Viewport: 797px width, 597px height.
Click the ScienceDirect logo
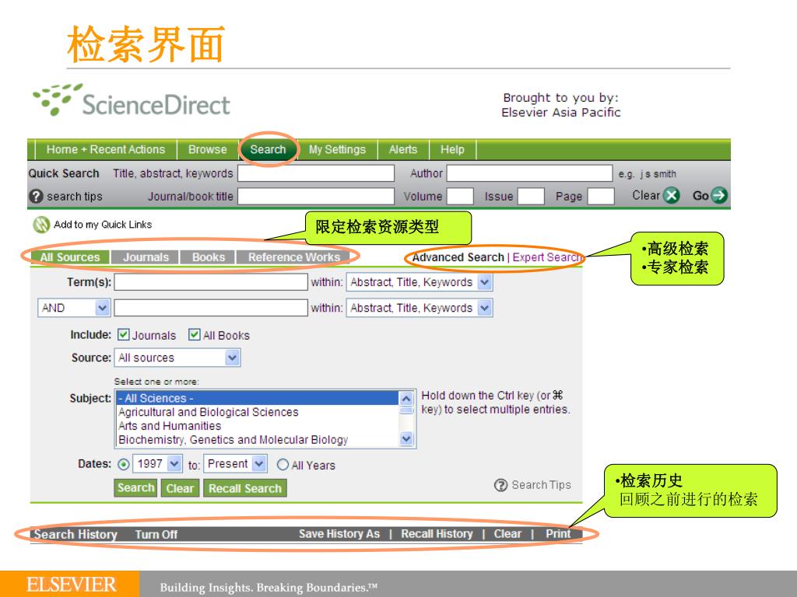(131, 100)
